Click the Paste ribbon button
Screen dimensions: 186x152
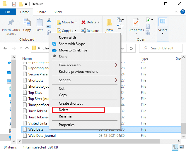[x=39, y=25]
